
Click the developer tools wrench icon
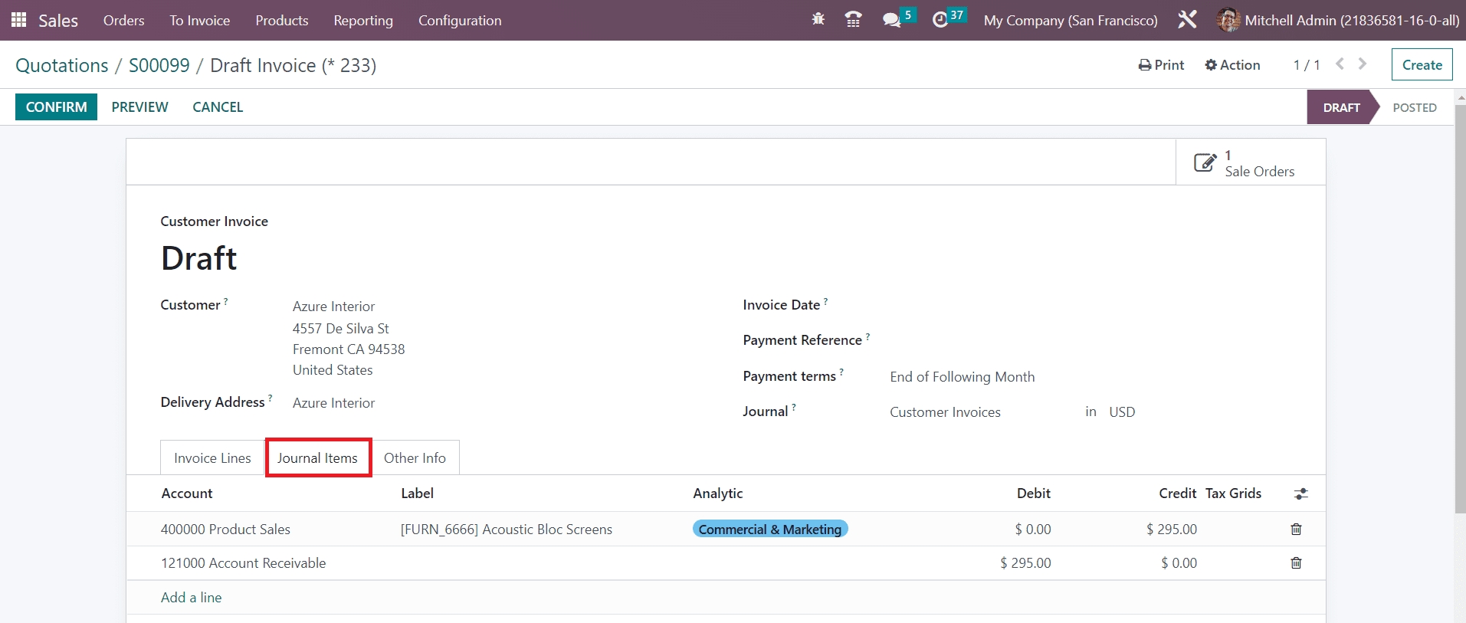coord(1187,20)
